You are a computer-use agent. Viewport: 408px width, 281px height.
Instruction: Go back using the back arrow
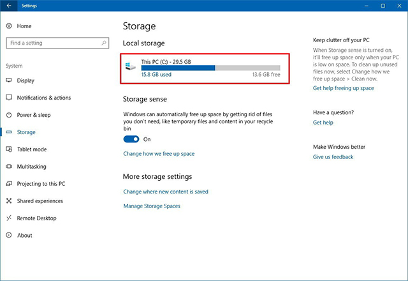point(9,6)
